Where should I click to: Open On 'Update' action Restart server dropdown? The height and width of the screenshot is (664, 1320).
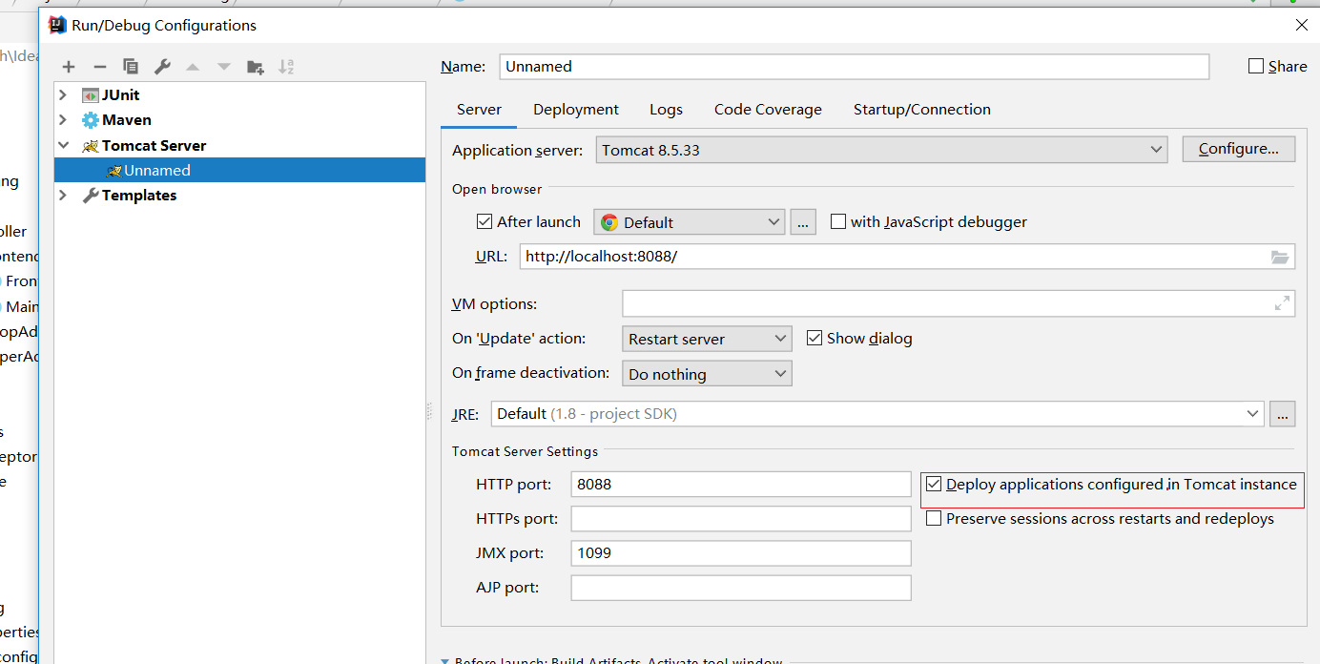707,339
